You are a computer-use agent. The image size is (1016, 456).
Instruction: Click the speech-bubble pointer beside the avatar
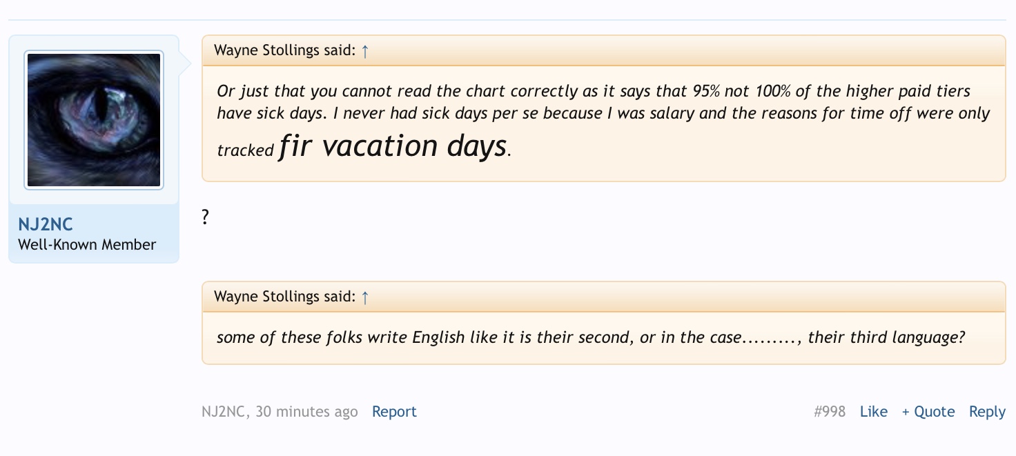[x=184, y=63]
